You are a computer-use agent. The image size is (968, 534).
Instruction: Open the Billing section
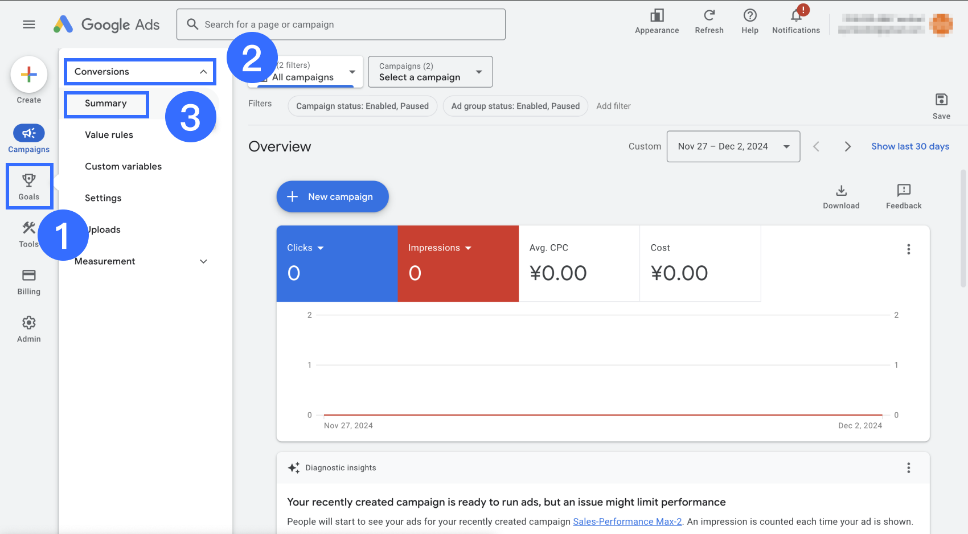[x=28, y=282]
